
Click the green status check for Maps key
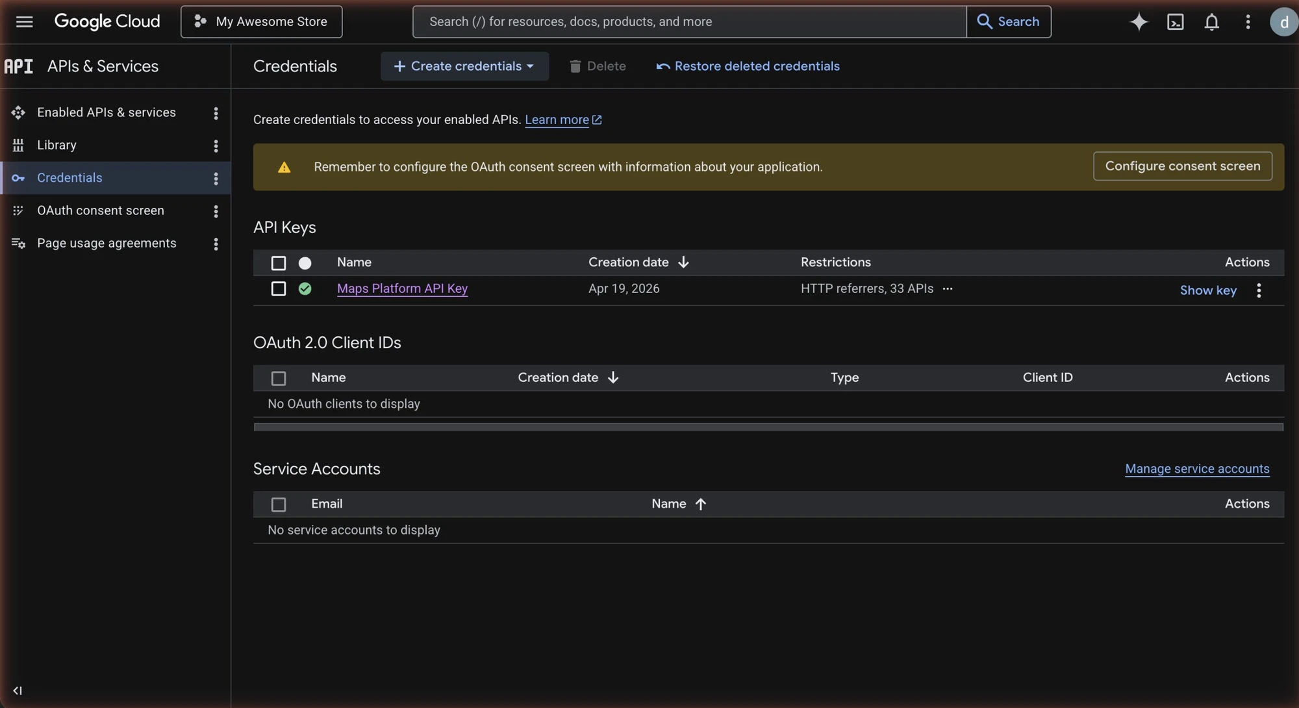pyautogui.click(x=305, y=288)
